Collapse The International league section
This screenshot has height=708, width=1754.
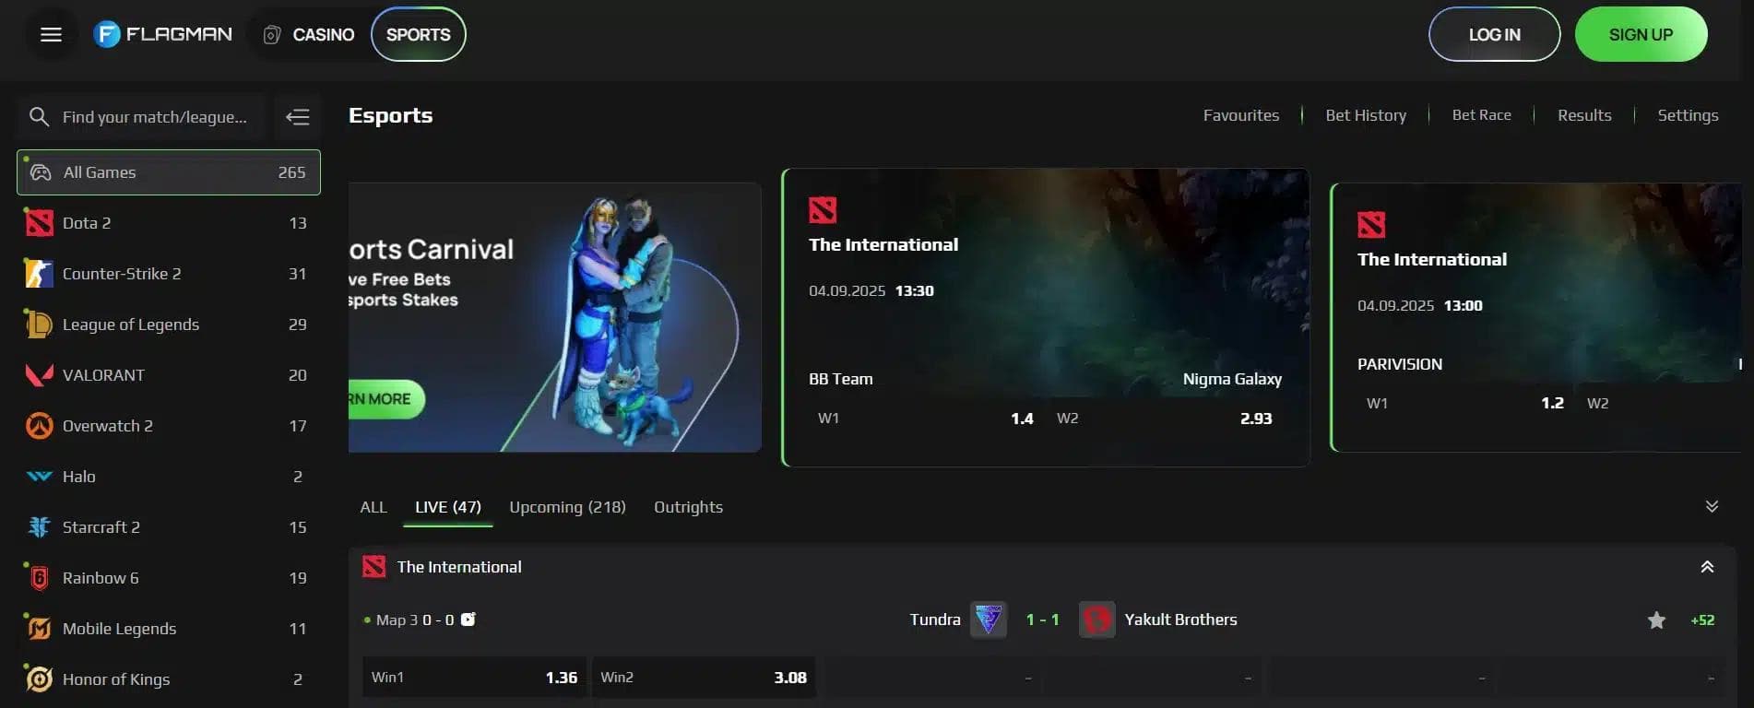click(x=1707, y=567)
